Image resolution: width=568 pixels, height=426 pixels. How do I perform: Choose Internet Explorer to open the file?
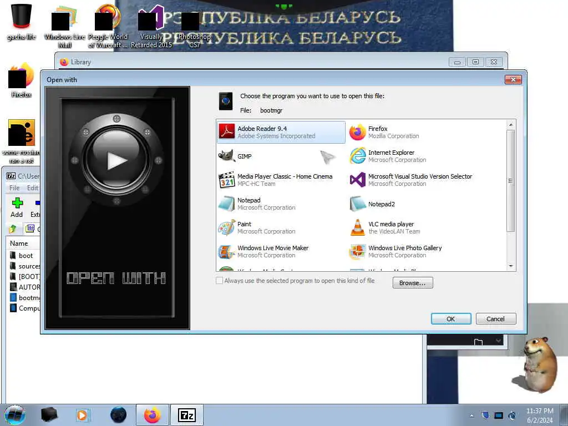[x=411, y=156]
